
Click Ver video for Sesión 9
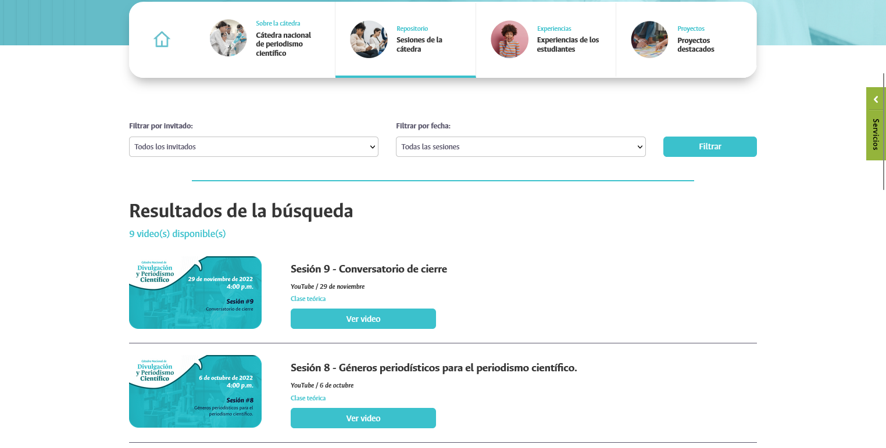[363, 319]
